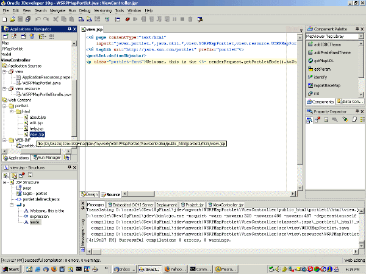Collapse the html folder node
366x274 pixels.
[12, 111]
